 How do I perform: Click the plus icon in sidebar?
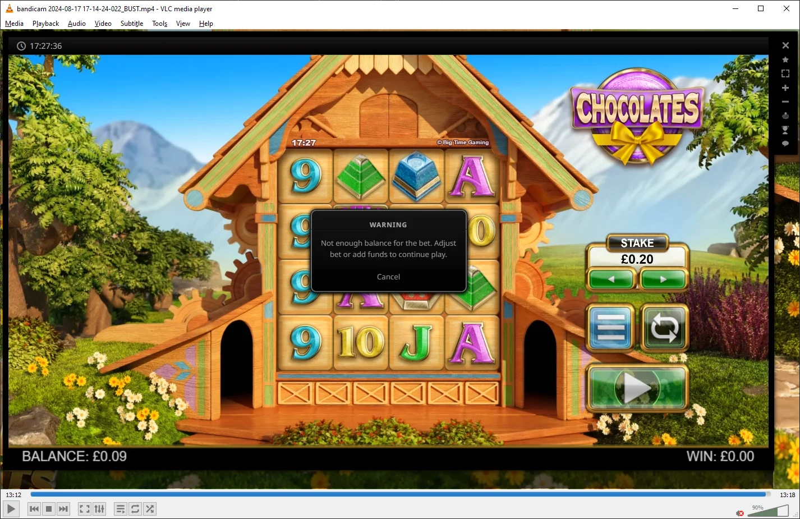pos(785,88)
